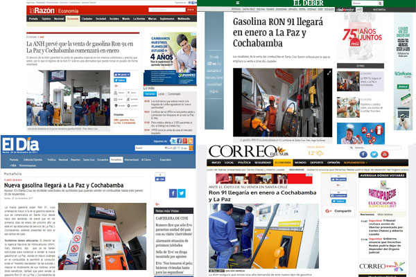This screenshot has height=277, width=416.
Task: Open POLÍTICA in Correo del Sur menu
Action: click(x=244, y=163)
